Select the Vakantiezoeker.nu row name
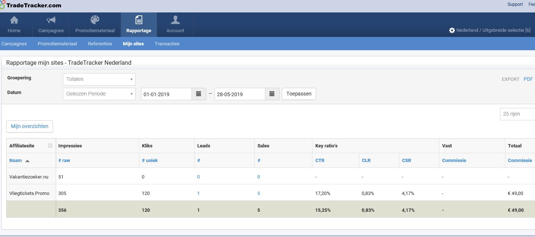The width and height of the screenshot is (535, 237). [x=29, y=177]
